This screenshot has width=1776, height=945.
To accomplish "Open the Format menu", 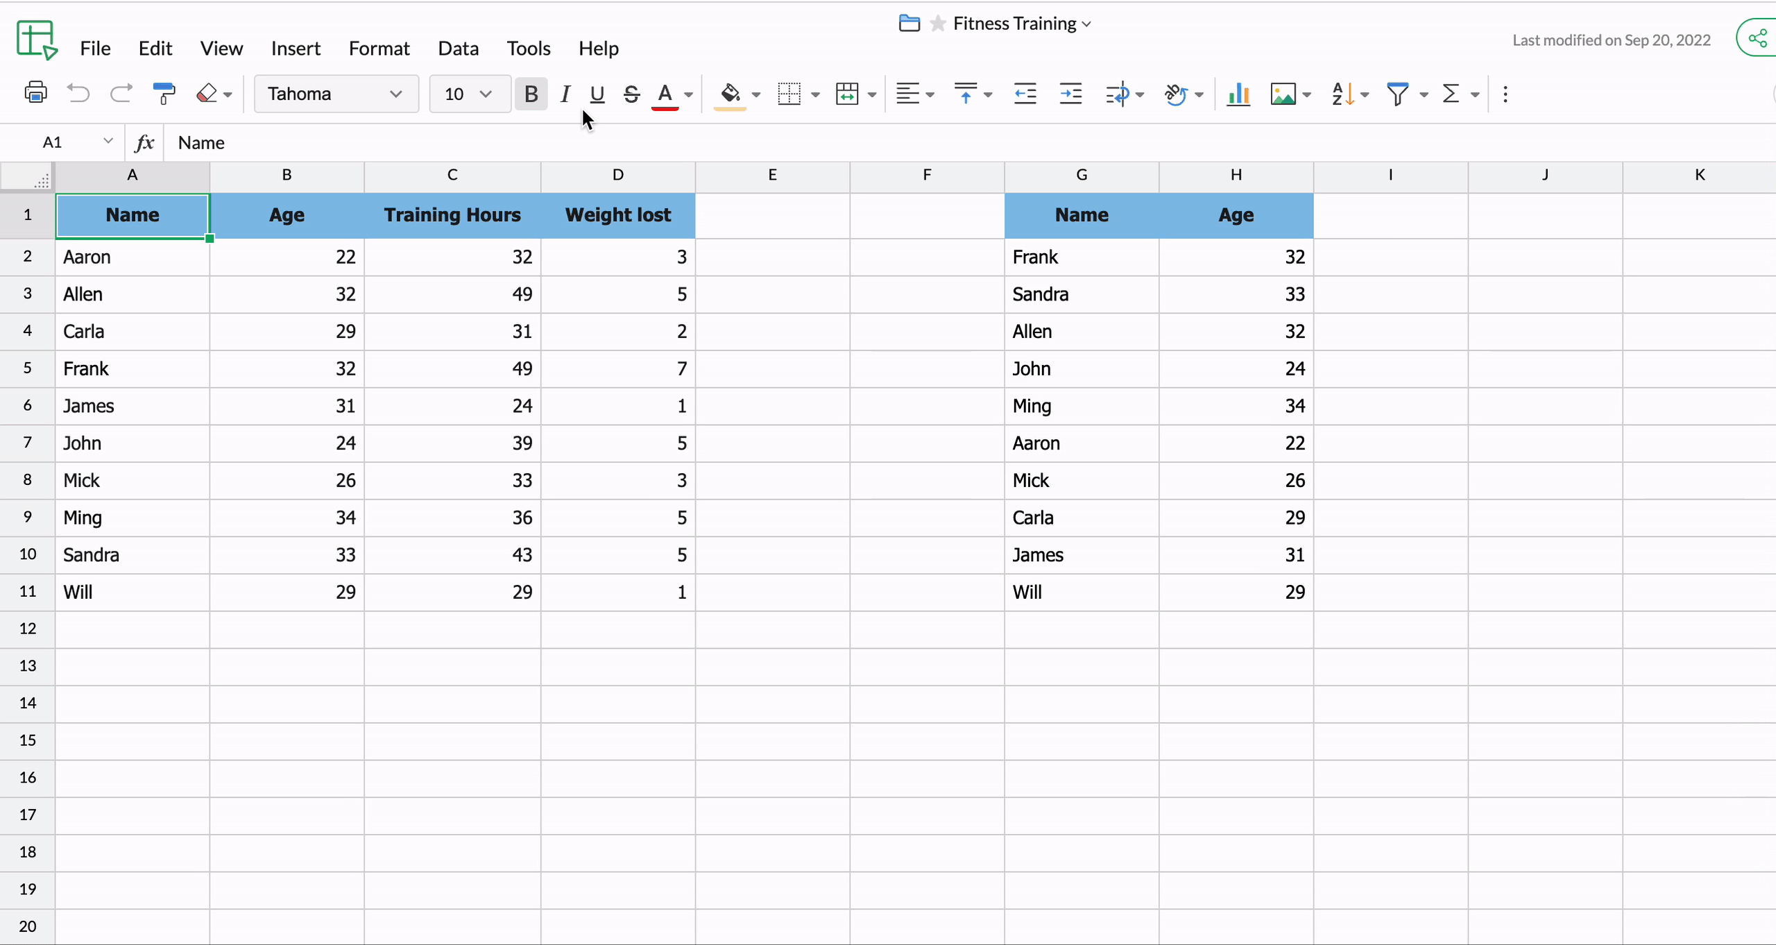I will [379, 48].
